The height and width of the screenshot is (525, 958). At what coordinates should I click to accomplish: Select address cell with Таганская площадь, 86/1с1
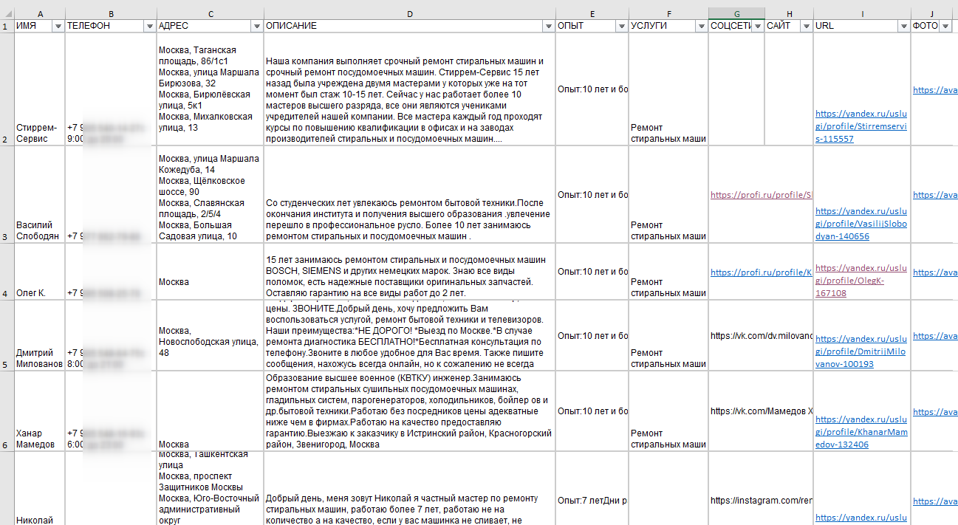click(x=211, y=89)
